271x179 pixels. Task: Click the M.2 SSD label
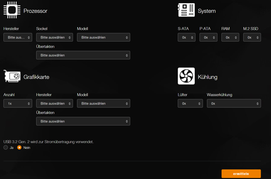pos(251,28)
